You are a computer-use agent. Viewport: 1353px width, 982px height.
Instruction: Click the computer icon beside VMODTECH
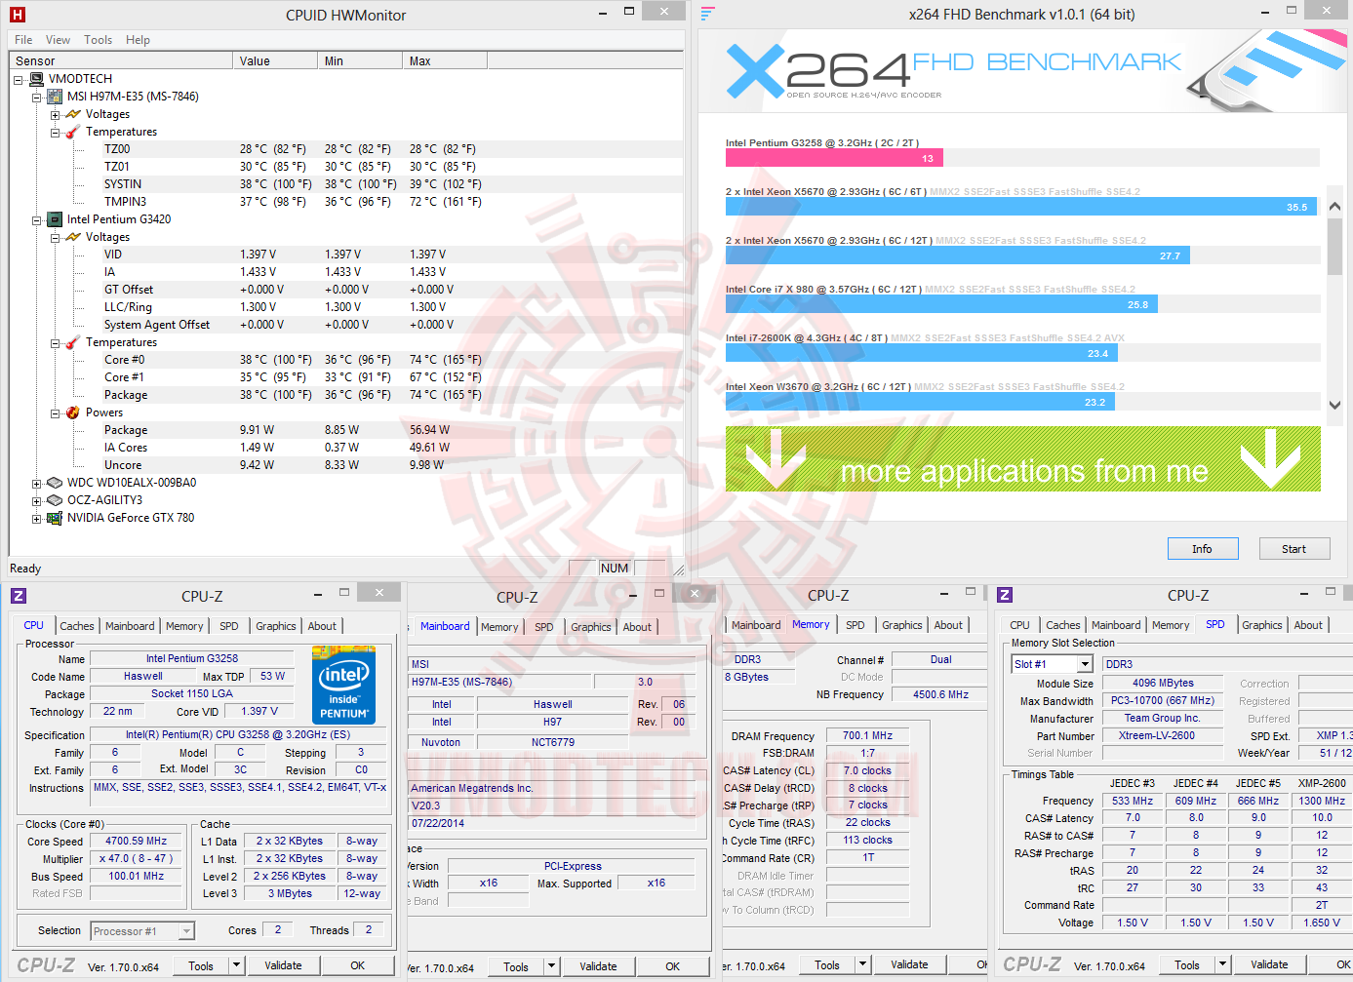[36, 79]
